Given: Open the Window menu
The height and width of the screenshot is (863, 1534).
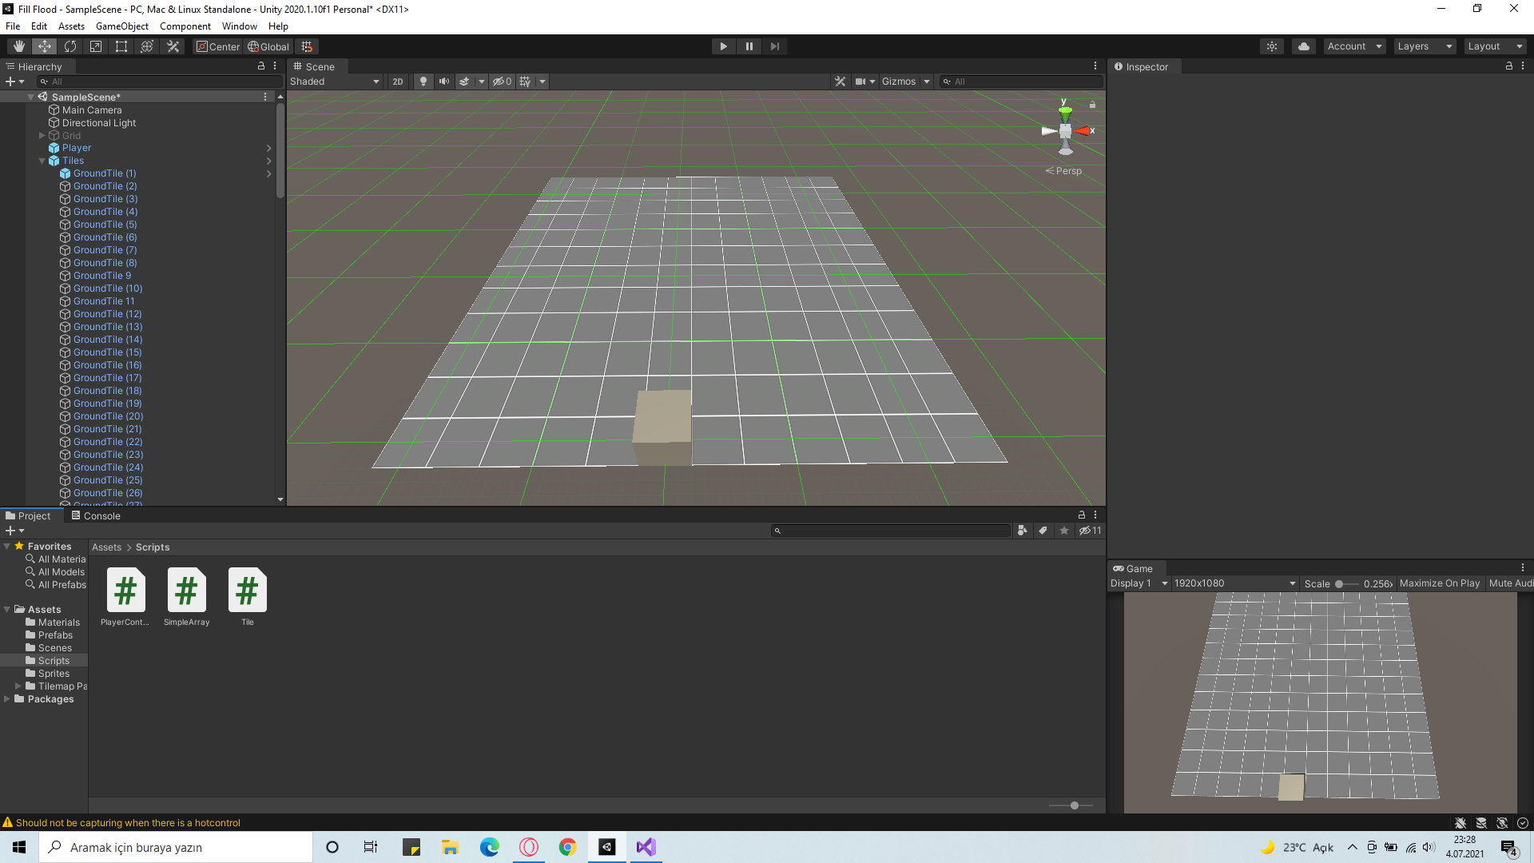Looking at the screenshot, I should click(x=240, y=26).
